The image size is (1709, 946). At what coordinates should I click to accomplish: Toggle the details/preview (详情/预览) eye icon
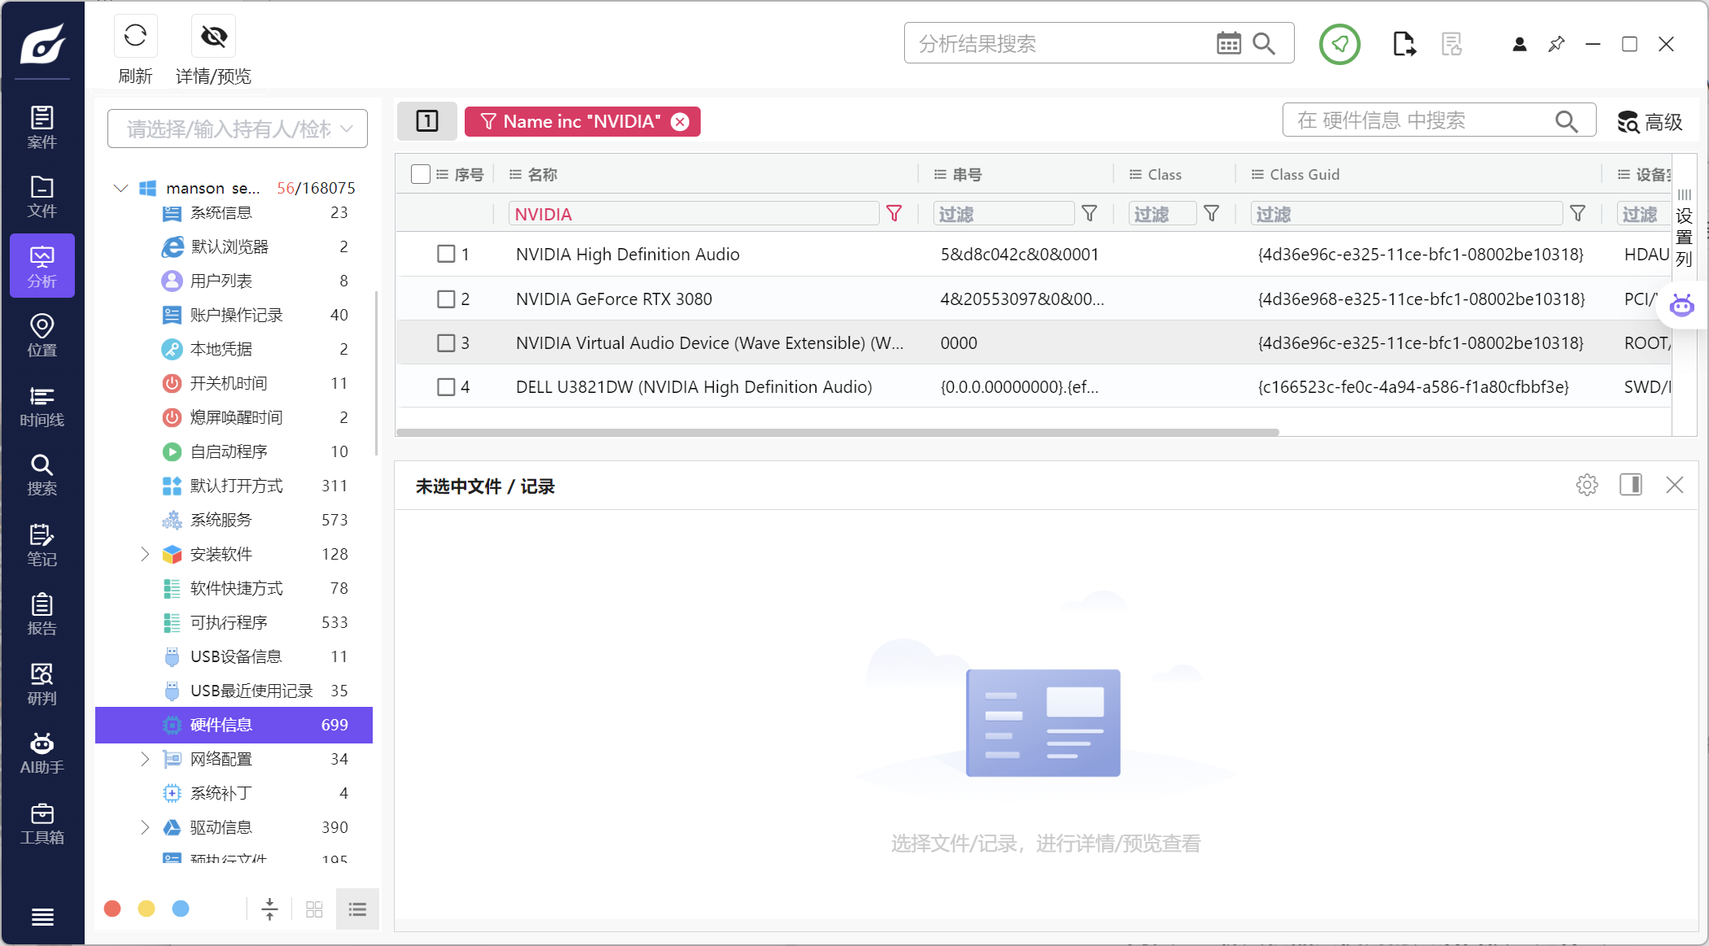[x=213, y=36]
